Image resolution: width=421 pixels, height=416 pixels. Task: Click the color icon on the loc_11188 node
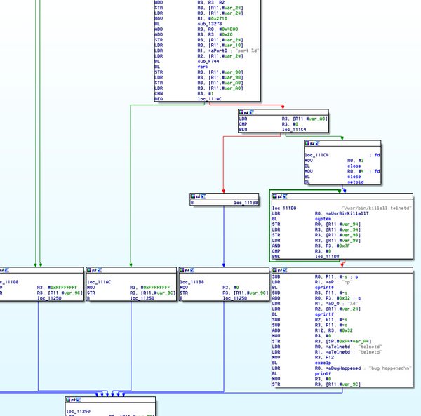(182, 270)
